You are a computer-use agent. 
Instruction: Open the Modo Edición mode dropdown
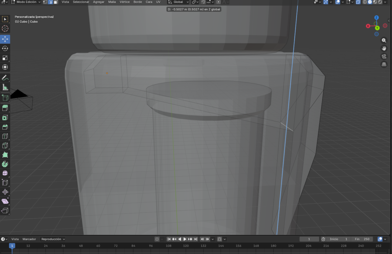25,2
